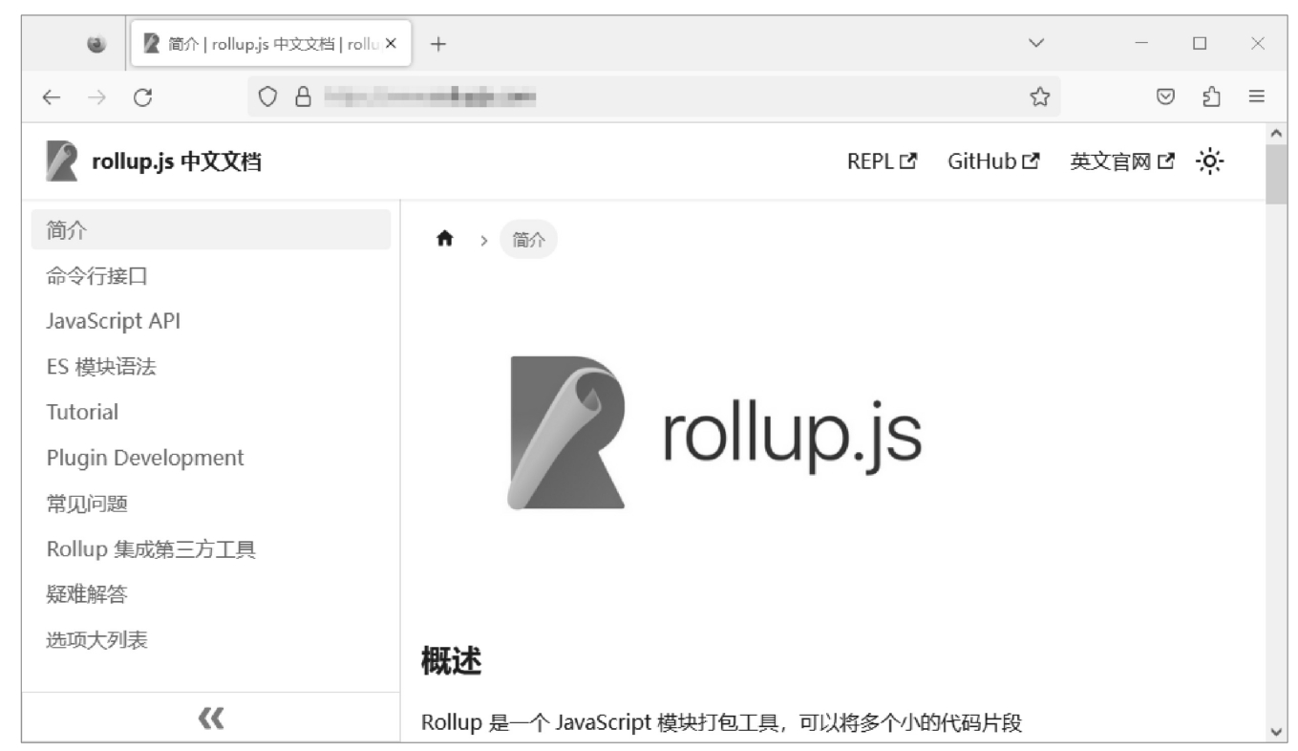Open the extensions puzzle icon

(1211, 97)
